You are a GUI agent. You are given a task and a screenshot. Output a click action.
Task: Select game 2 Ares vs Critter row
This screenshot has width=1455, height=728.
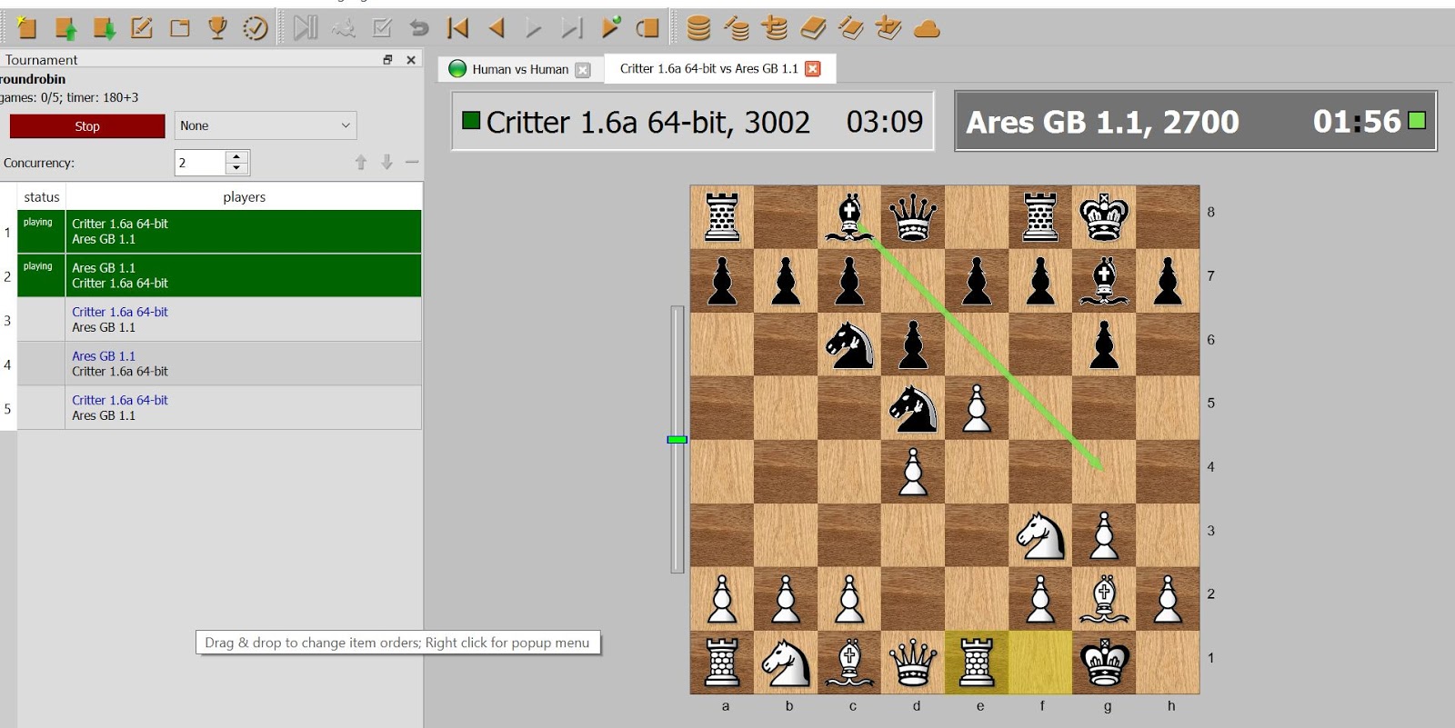point(219,275)
